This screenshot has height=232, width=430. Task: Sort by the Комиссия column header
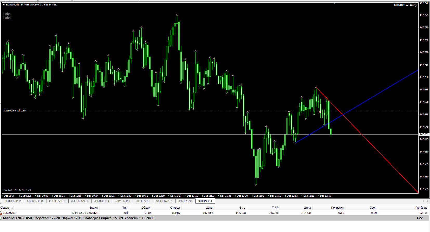point(329,208)
